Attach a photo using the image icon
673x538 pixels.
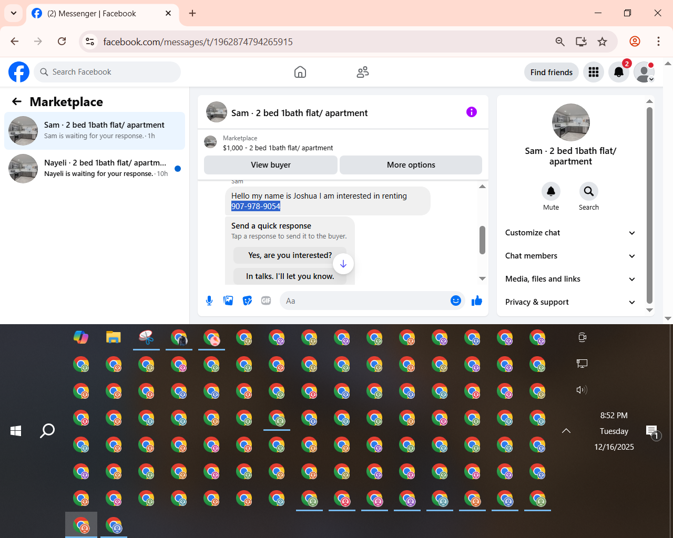click(228, 301)
